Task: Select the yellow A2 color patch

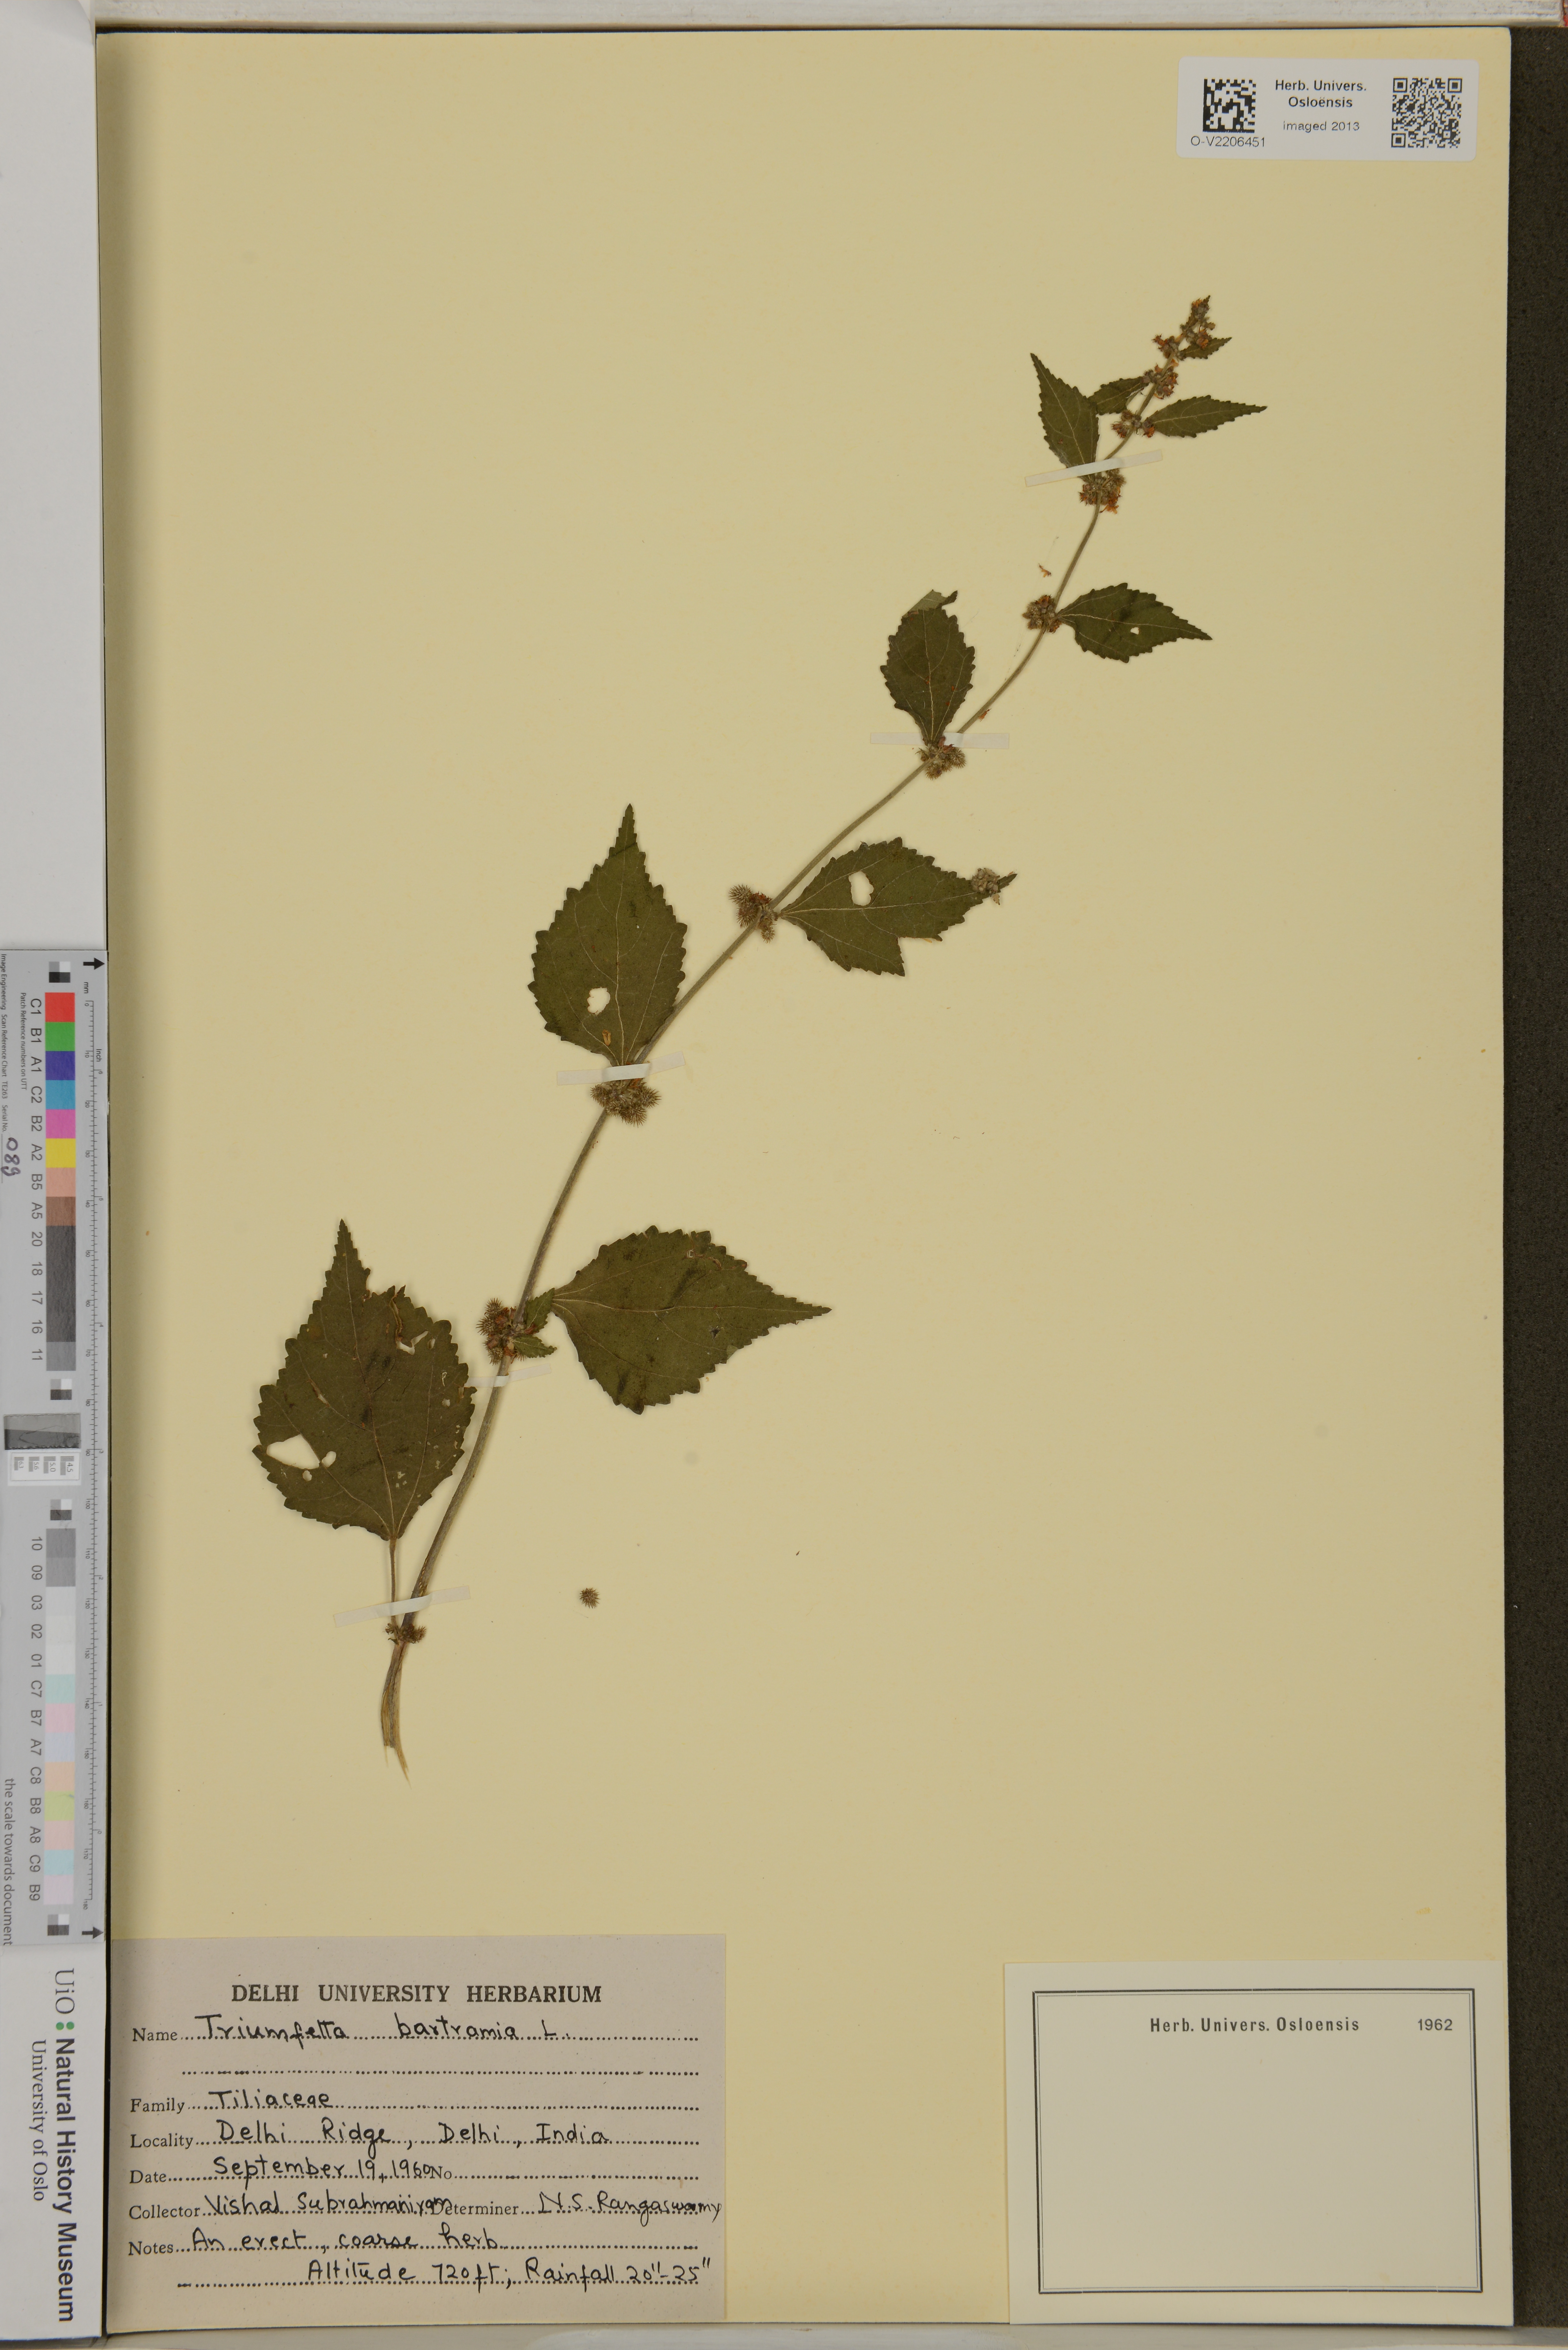Action: [x=60, y=1153]
